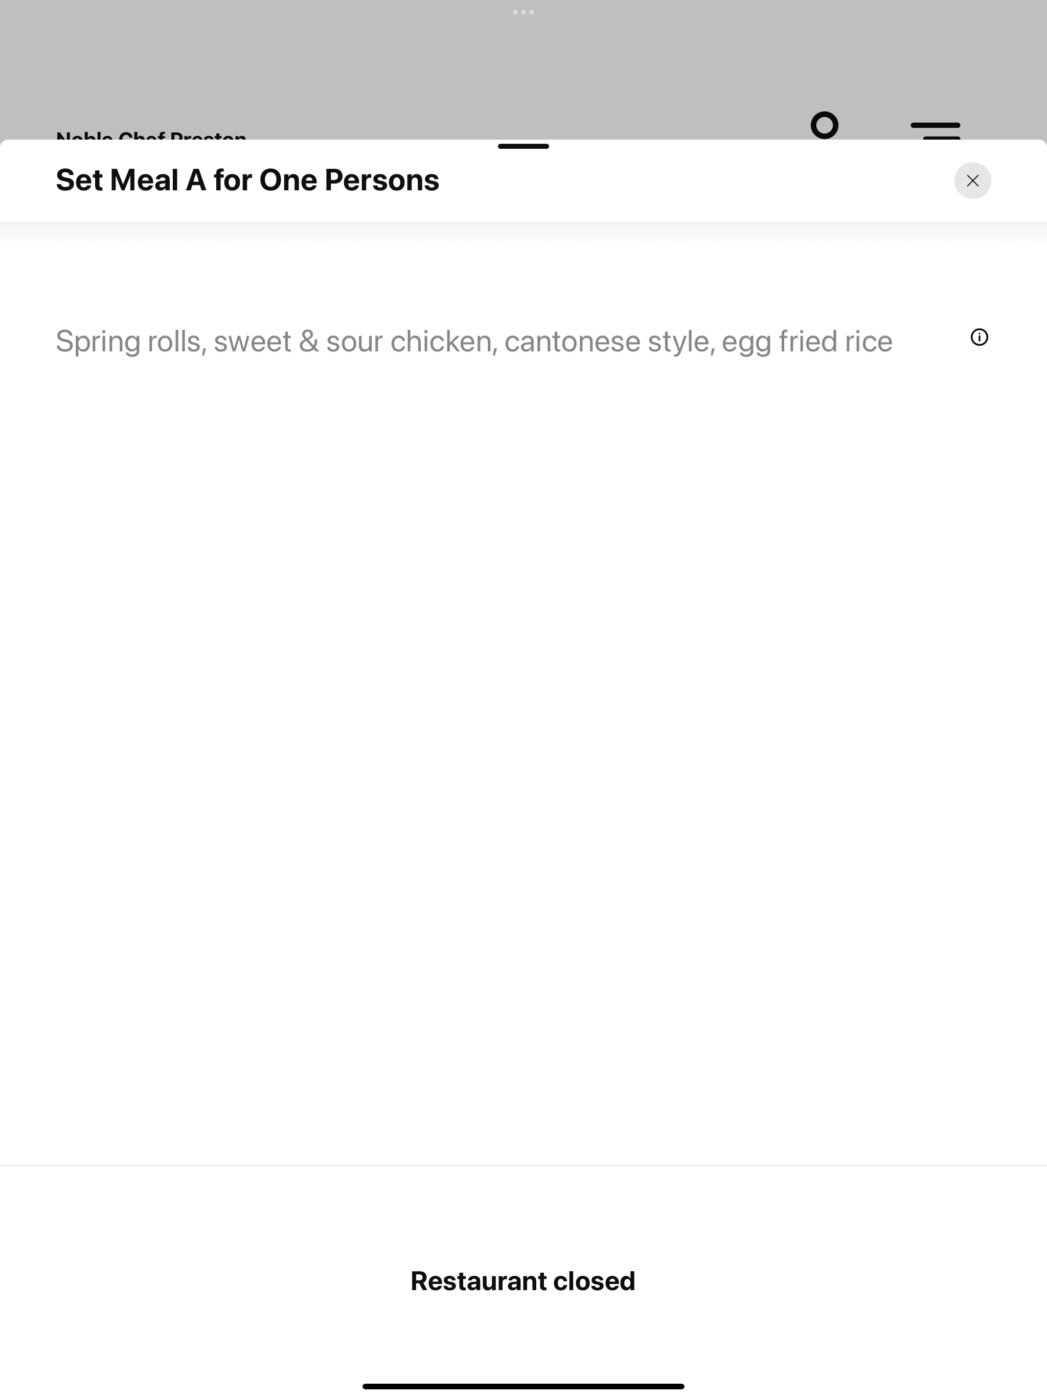Tap the empty area below the description
Image resolution: width=1047 pixels, height=1397 pixels.
[x=523, y=758]
